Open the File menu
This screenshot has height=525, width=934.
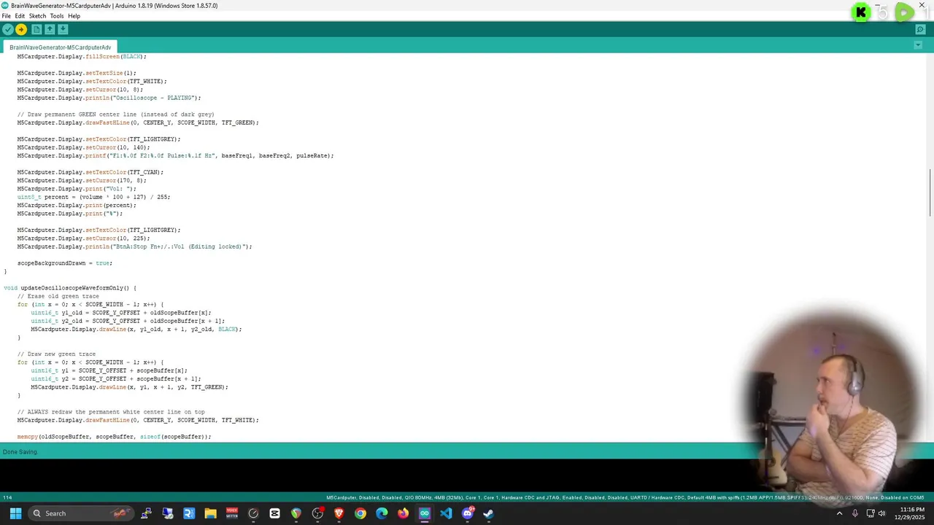point(7,16)
